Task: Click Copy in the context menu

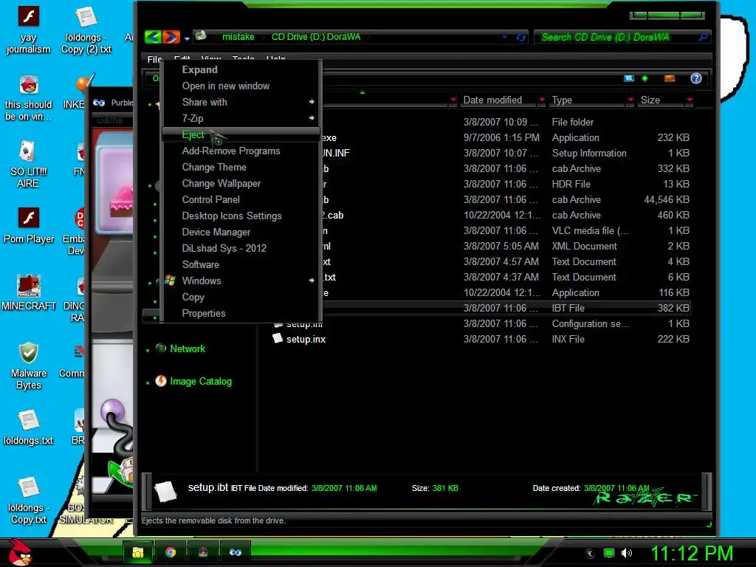Action: click(241, 297)
